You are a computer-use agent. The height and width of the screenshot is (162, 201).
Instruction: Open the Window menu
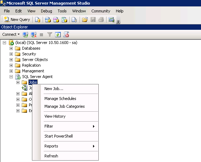click(x=79, y=11)
